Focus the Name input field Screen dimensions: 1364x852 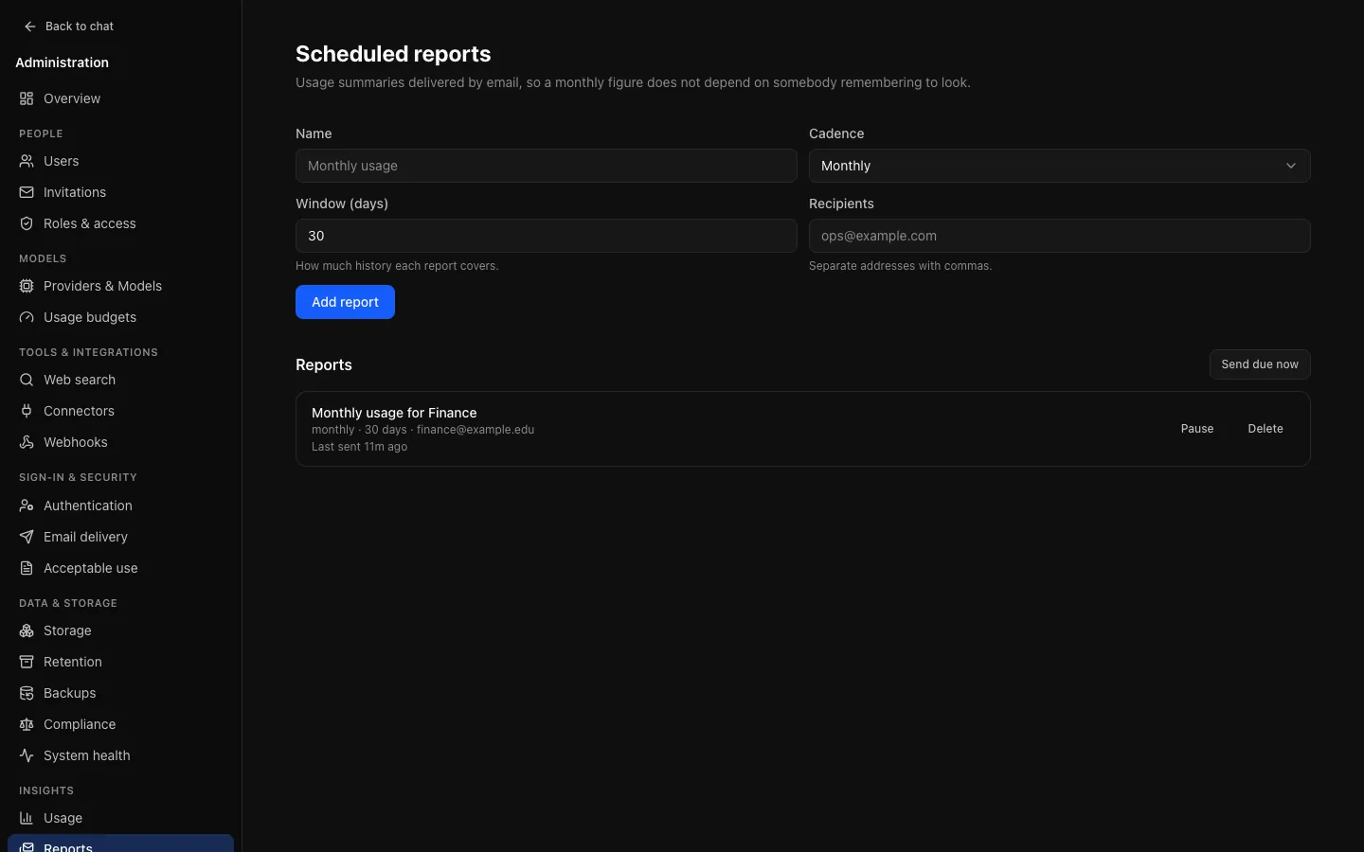pos(546,166)
